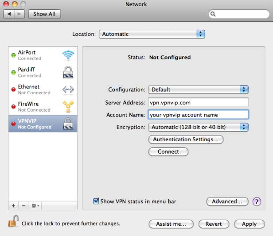Image resolution: width=273 pixels, height=236 pixels.
Task: Click the Revert button
Action: (214, 224)
